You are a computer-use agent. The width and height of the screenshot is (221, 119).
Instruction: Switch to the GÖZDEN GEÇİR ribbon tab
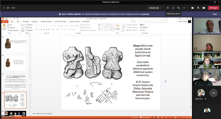[x=74, y=22]
